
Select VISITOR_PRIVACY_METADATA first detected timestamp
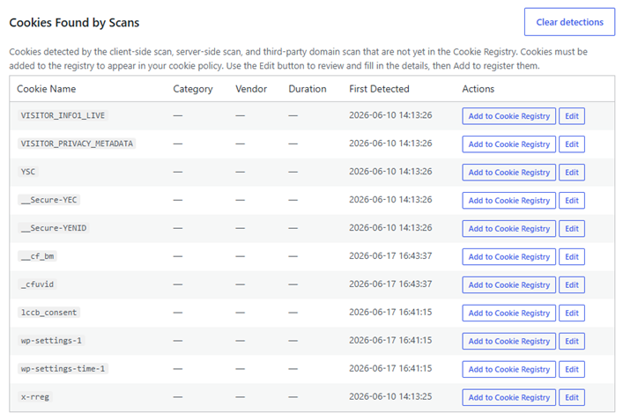tap(390, 144)
